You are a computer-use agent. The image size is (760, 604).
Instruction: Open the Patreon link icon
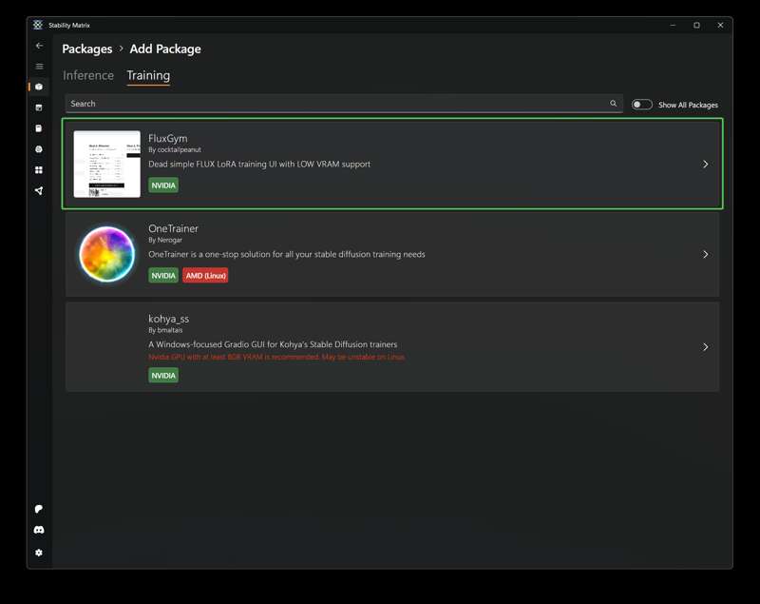point(39,509)
